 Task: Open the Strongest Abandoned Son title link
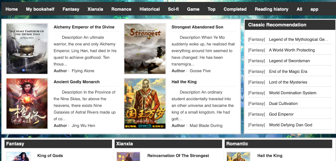pyautogui.click(x=197, y=27)
